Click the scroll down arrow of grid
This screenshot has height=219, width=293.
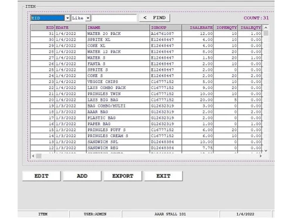click(265, 151)
